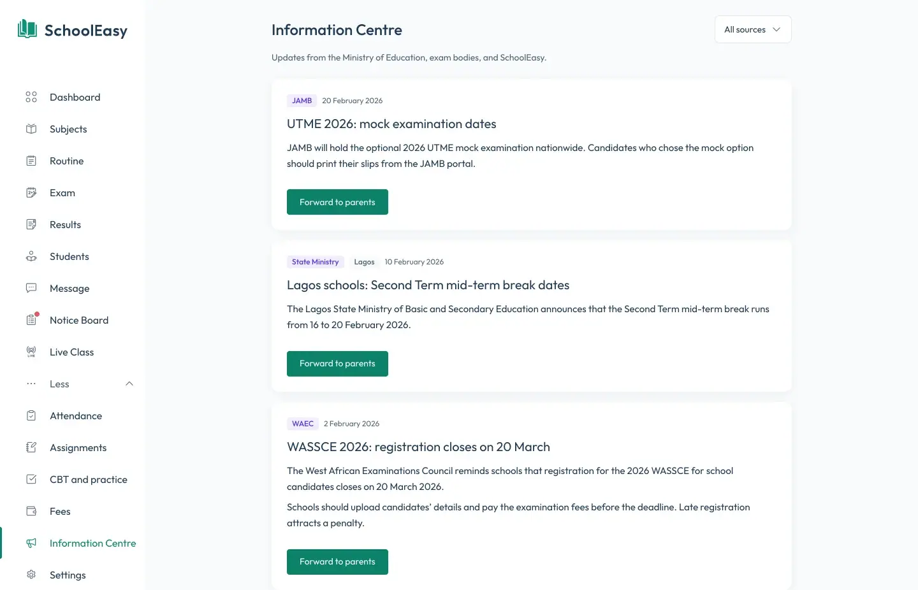Navigate to Students page
Screen dimensions: 918x590
(69, 256)
